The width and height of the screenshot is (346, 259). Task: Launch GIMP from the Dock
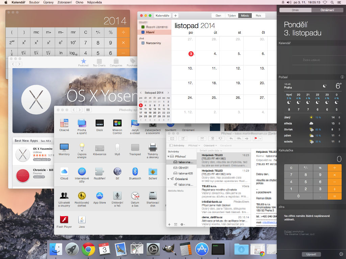(169, 249)
